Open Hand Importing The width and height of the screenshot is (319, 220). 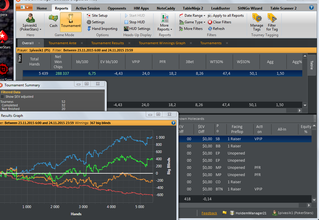point(103,29)
